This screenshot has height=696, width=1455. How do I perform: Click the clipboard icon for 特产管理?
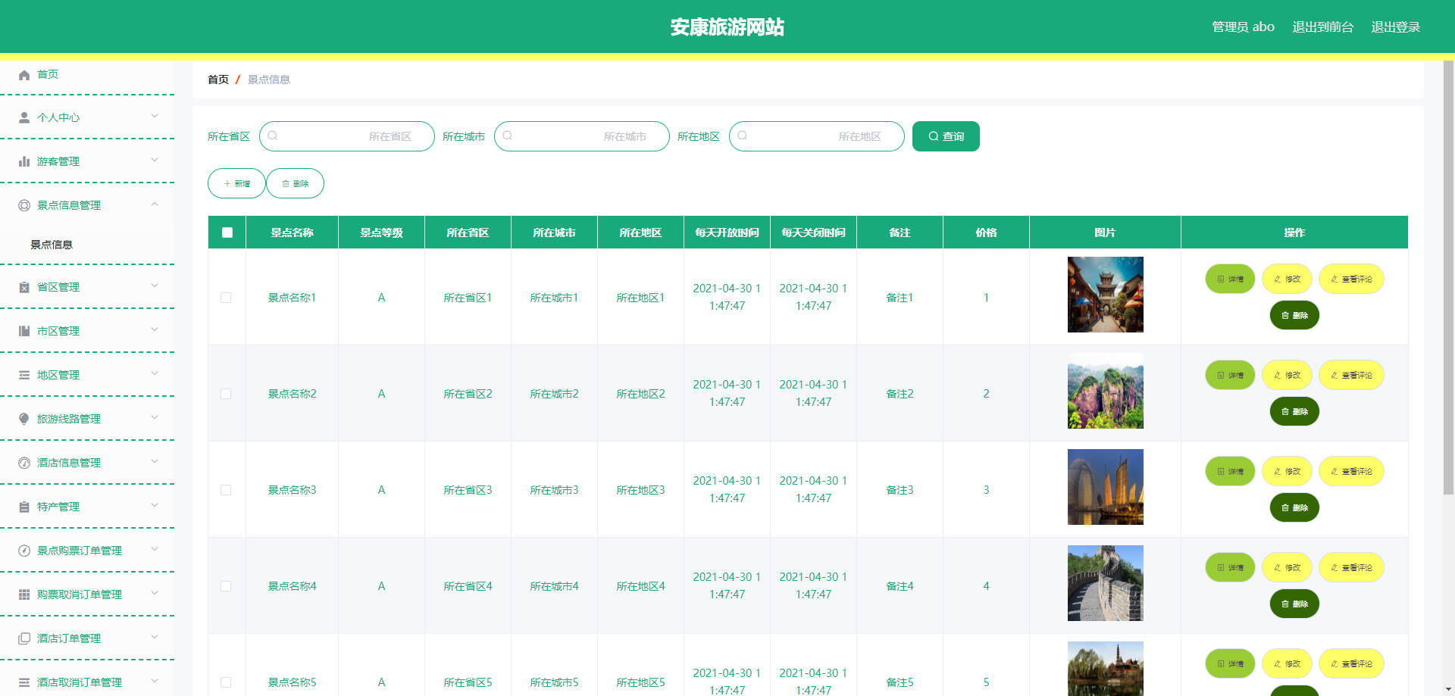point(24,507)
